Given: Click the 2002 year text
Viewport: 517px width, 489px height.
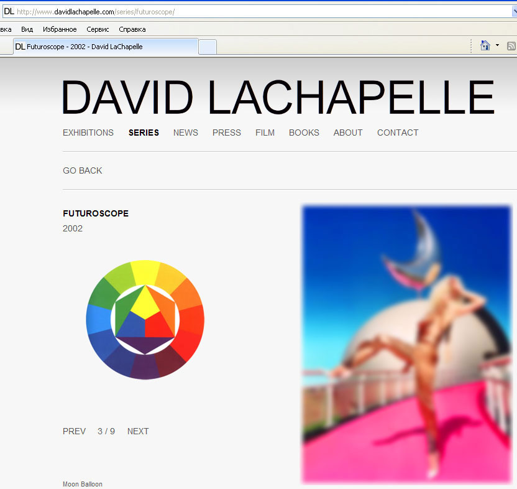Looking at the screenshot, I should pyautogui.click(x=73, y=228).
